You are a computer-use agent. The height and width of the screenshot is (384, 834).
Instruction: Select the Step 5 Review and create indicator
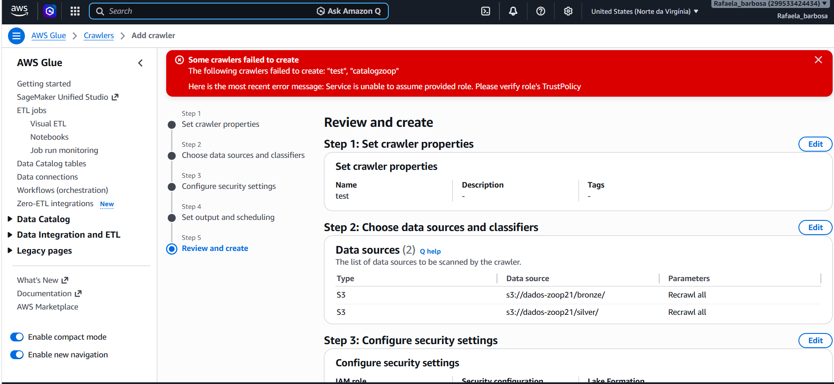(x=172, y=249)
